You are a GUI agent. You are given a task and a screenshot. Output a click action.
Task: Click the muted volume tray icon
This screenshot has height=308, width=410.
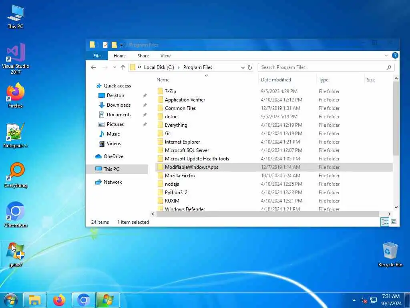[363, 300]
